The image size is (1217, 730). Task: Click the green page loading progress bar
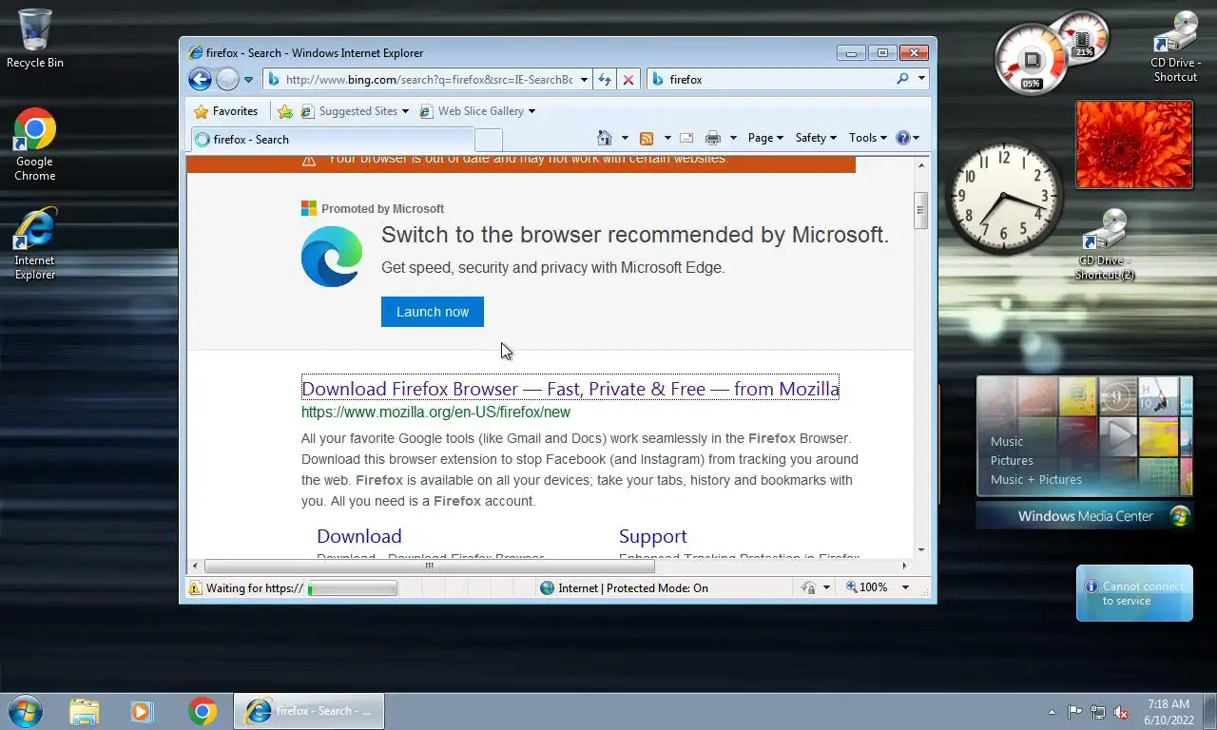click(x=352, y=588)
